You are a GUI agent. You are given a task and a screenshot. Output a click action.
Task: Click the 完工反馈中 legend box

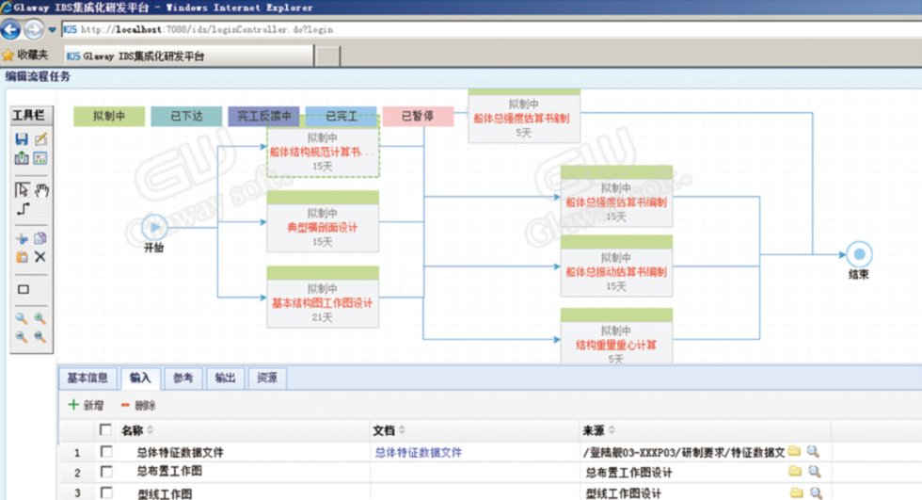pyautogui.click(x=264, y=117)
